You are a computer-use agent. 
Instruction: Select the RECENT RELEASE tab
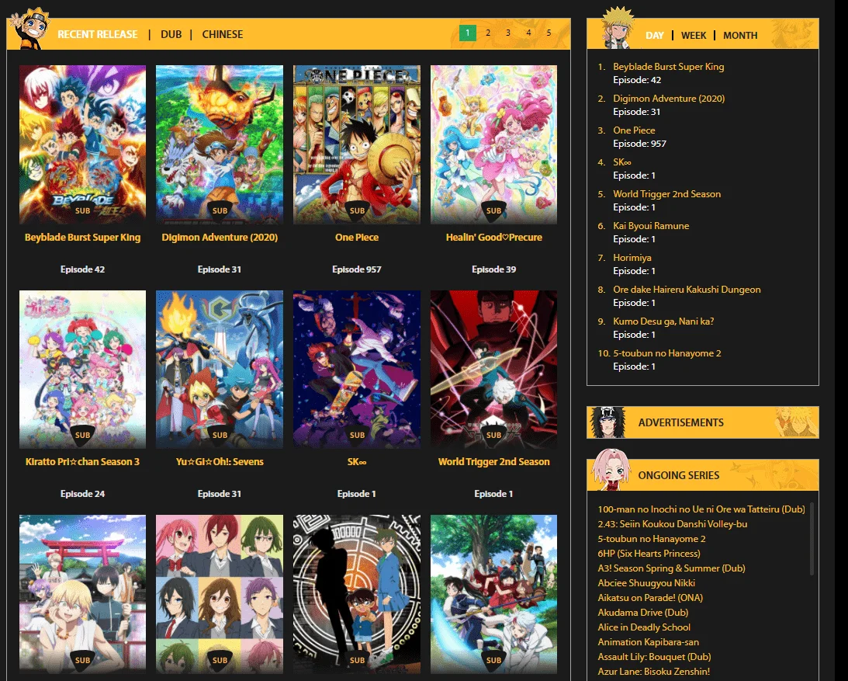pos(97,34)
